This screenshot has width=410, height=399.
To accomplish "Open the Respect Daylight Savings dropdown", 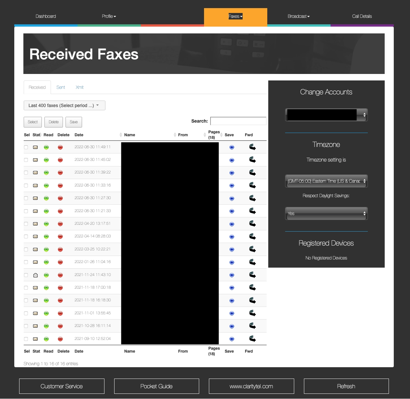I will [x=326, y=213].
